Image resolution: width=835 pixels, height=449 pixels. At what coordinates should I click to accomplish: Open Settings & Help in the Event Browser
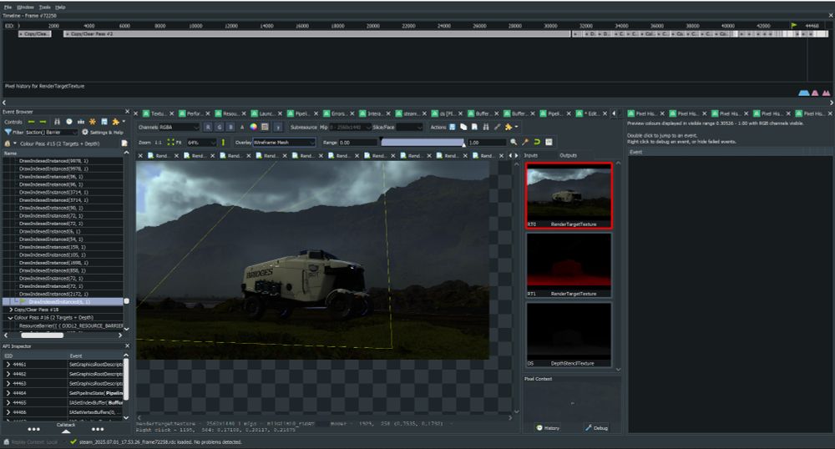pos(102,132)
